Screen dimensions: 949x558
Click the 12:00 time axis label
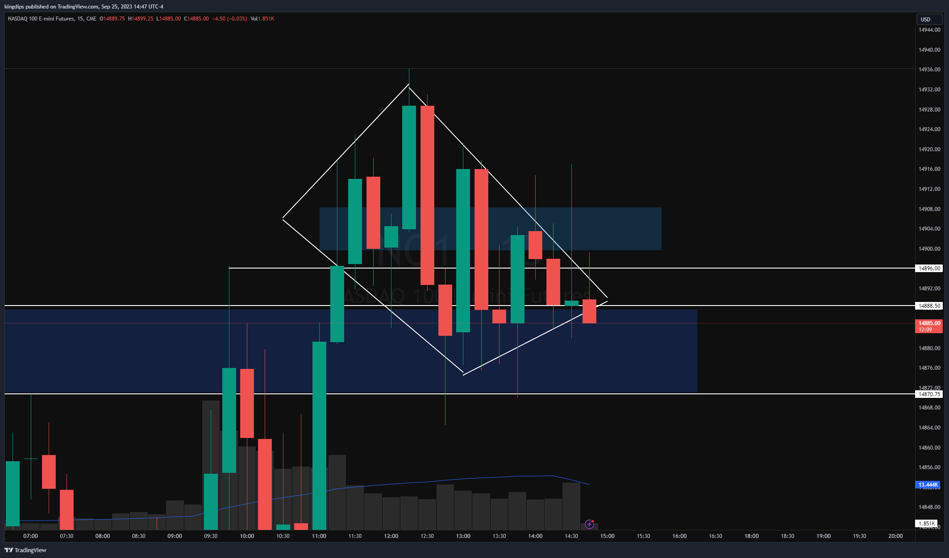tap(391, 536)
